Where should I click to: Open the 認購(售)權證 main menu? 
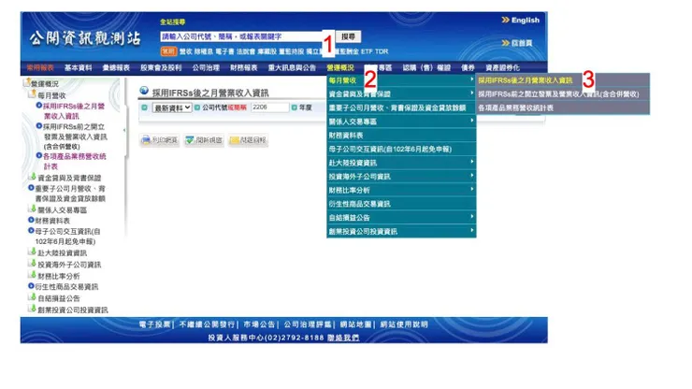[x=426, y=67]
